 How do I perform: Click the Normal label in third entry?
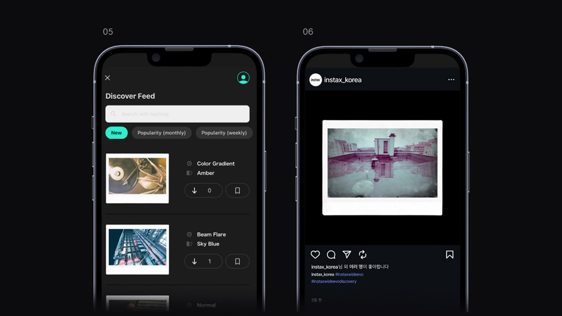[206, 305]
